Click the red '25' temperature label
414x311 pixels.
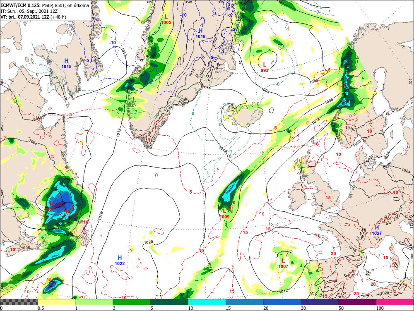pos(356,294)
